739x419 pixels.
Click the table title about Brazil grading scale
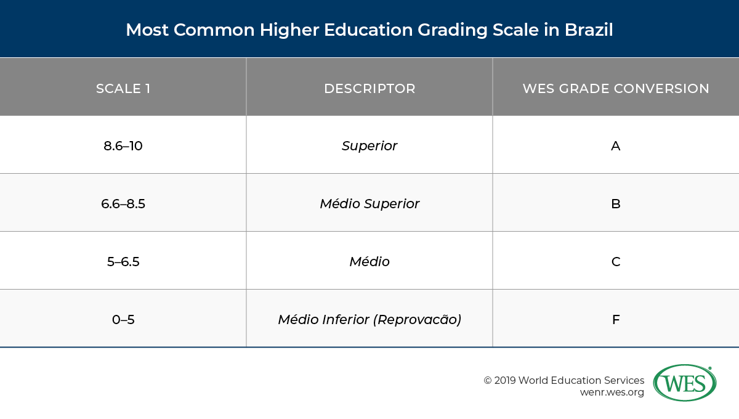[x=369, y=30]
